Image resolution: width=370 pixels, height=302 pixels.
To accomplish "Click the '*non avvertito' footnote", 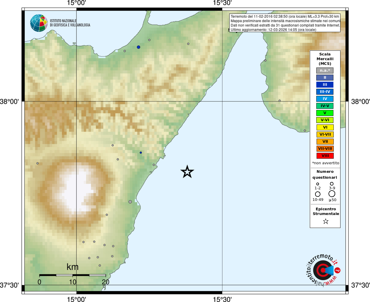I will pos(326,163).
